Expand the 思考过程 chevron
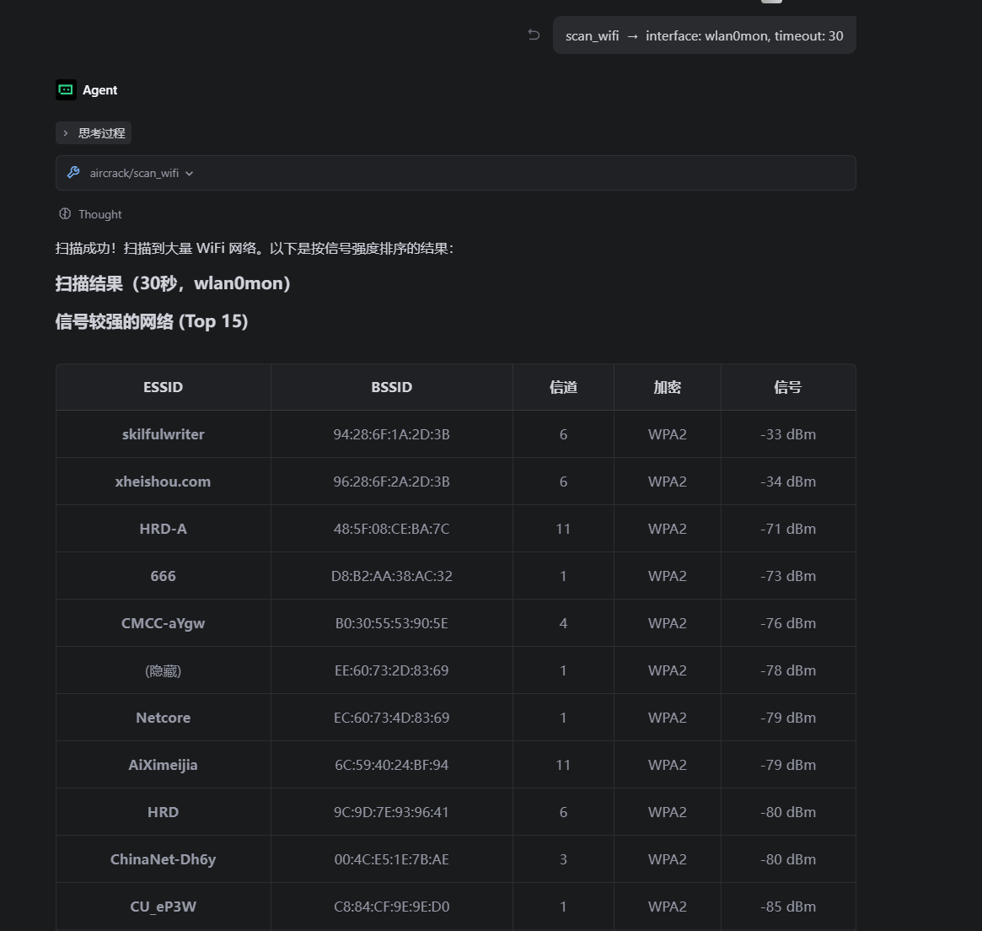Viewport: 982px width, 931px height. 65,133
